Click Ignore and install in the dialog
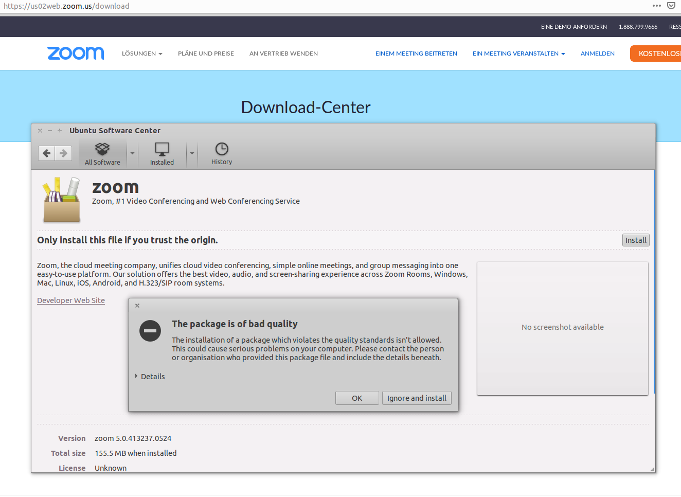Image resolution: width=681 pixels, height=497 pixels. pyautogui.click(x=417, y=398)
